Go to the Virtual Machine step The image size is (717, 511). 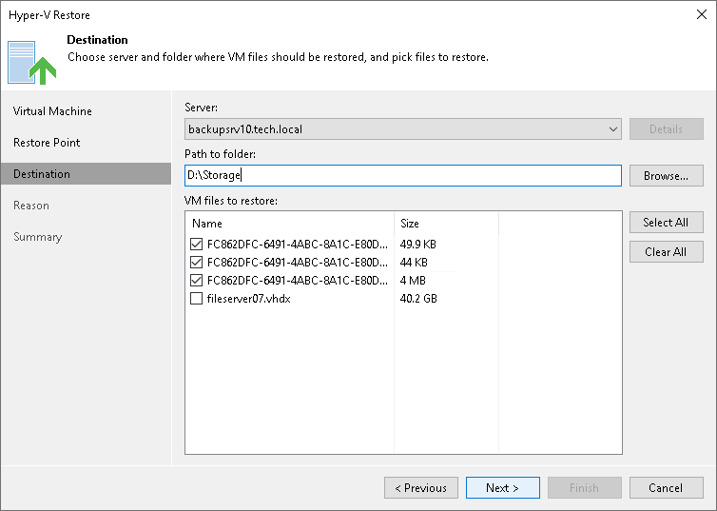(52, 111)
